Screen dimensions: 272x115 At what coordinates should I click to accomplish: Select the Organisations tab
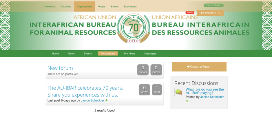point(84,7)
